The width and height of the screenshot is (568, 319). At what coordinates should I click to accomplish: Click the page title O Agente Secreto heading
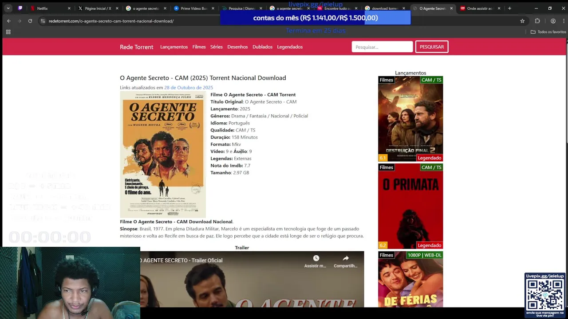click(203, 78)
